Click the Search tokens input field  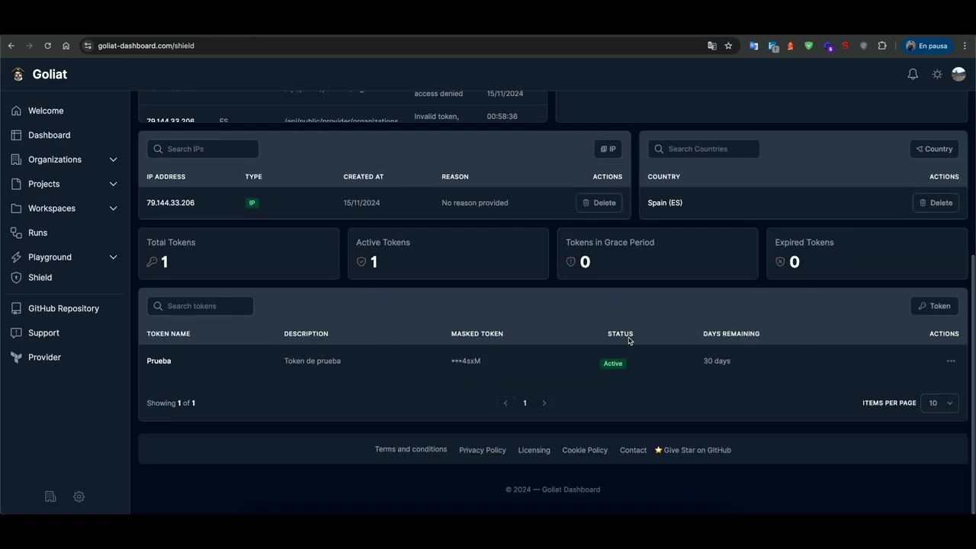(200, 306)
